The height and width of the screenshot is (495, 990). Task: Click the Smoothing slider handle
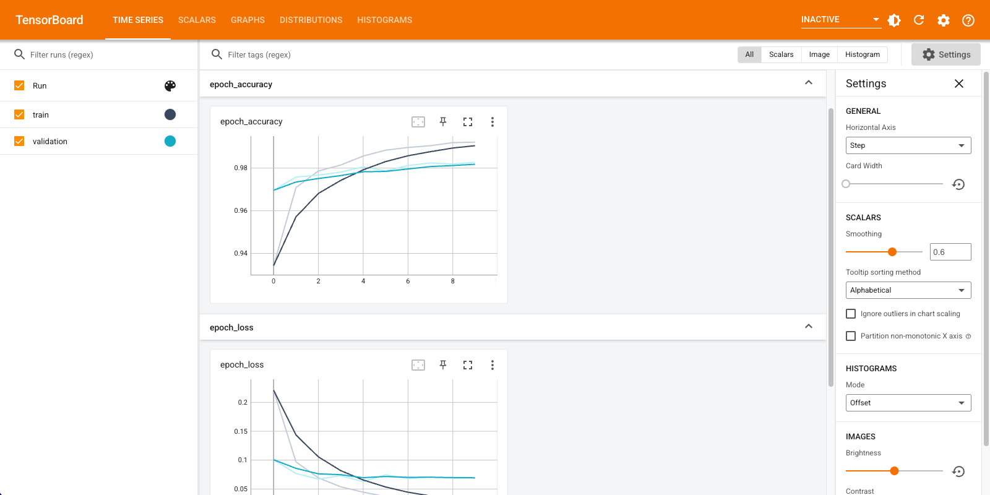pos(892,252)
